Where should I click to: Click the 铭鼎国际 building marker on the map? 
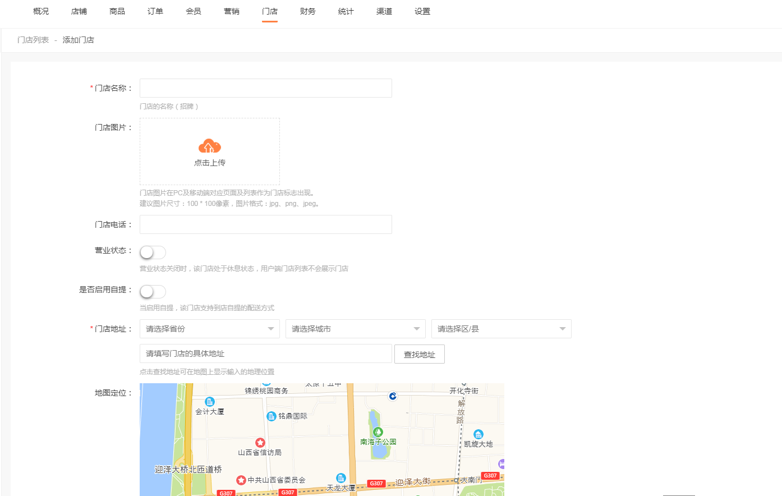tap(271, 416)
